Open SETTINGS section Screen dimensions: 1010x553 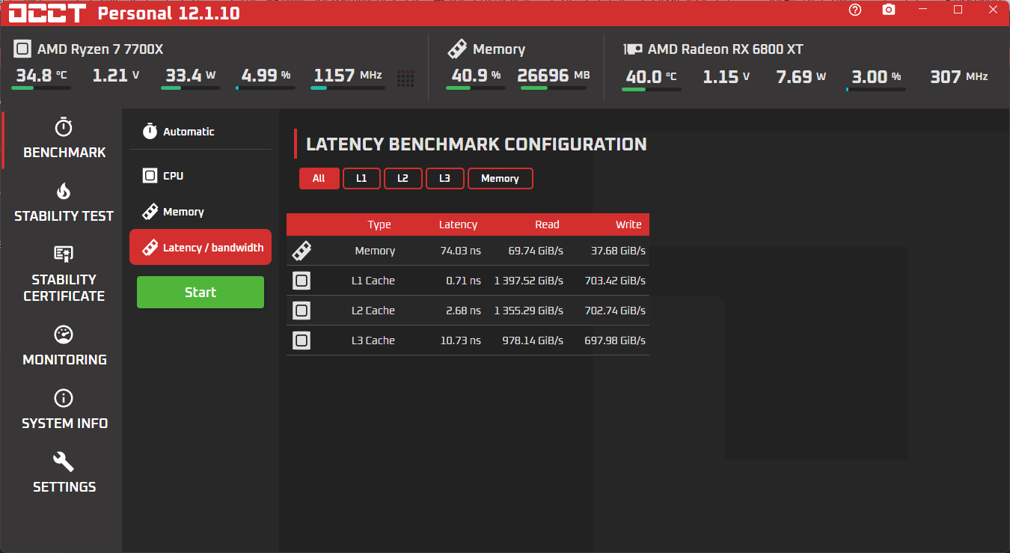(64, 473)
